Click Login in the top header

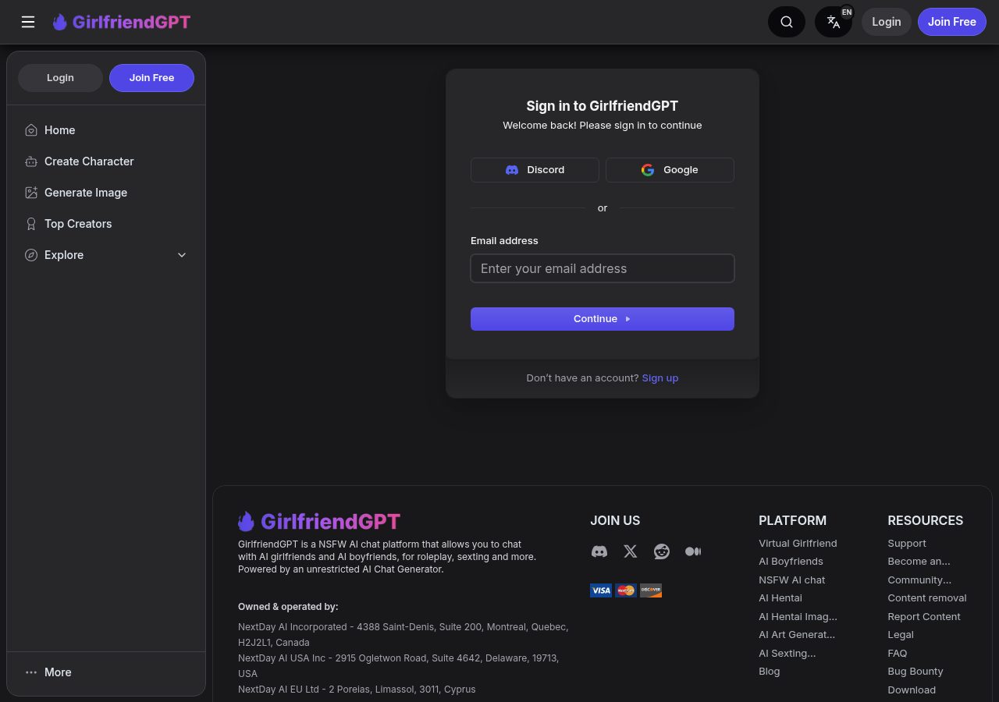coord(887,22)
